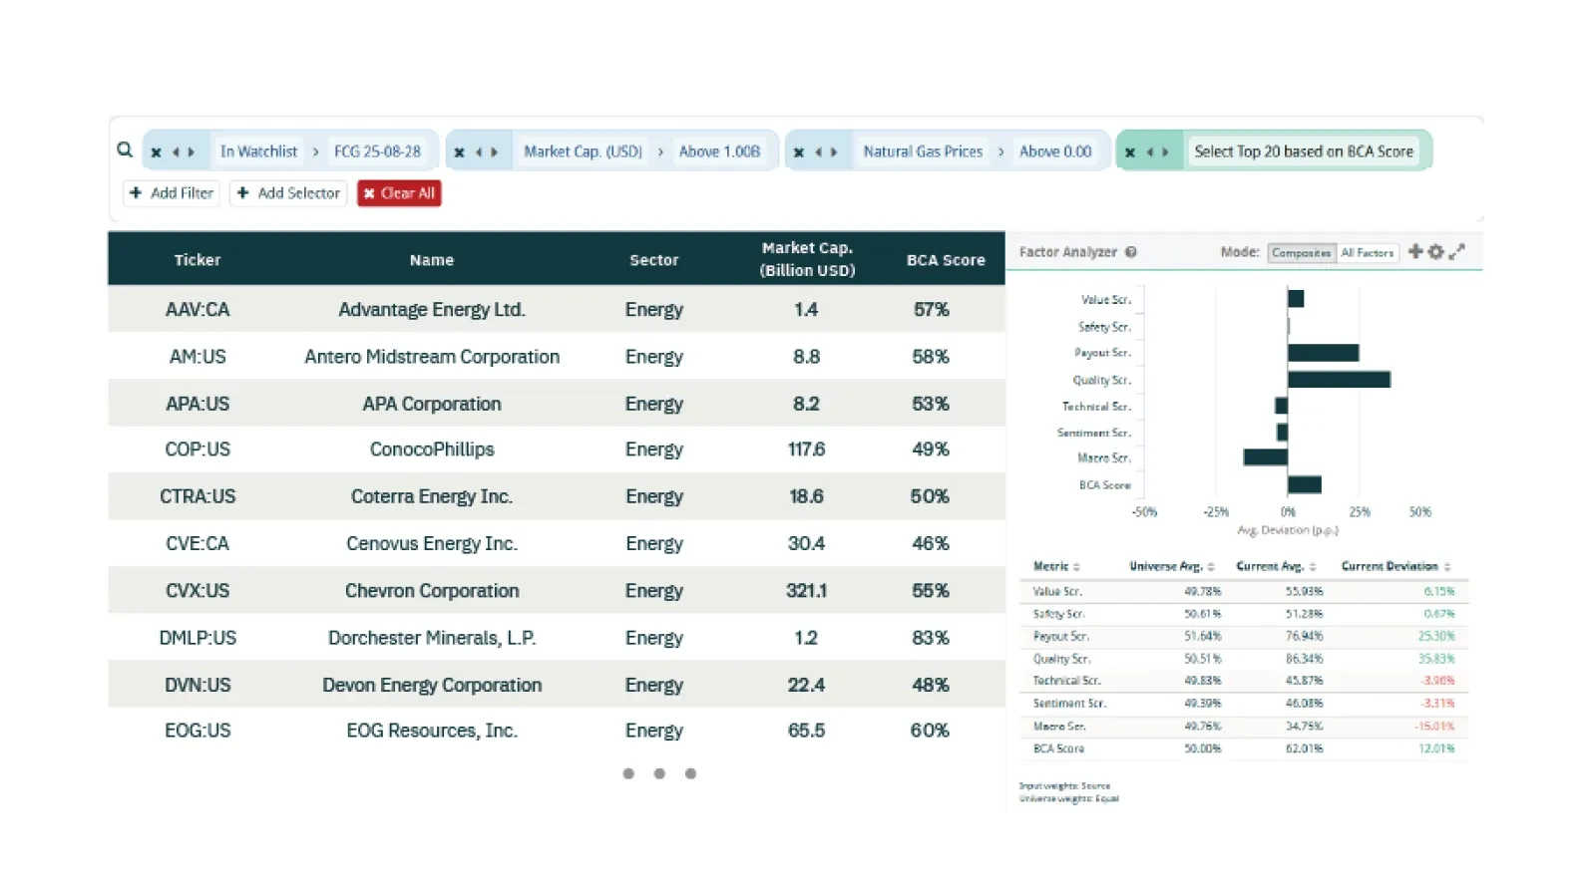
Task: Open Factor Analyzer help icon
Action: click(x=1131, y=252)
